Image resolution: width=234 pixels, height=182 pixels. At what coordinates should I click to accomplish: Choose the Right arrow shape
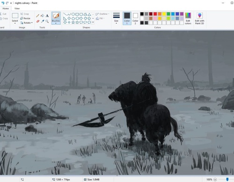[x=81, y=18]
